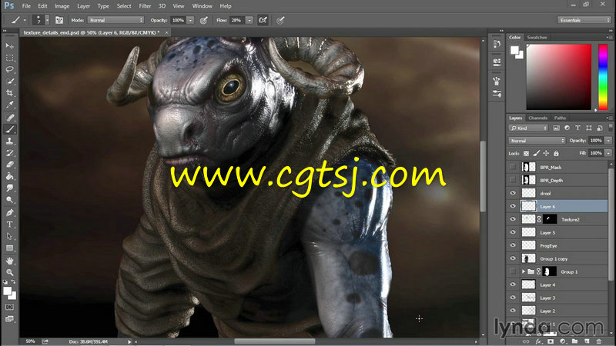Select the Dodge tool
Image resolution: width=616 pixels, height=346 pixels.
pos(9,200)
